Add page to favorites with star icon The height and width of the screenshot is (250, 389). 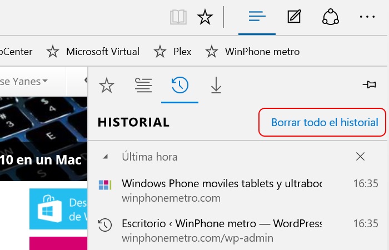(x=205, y=17)
